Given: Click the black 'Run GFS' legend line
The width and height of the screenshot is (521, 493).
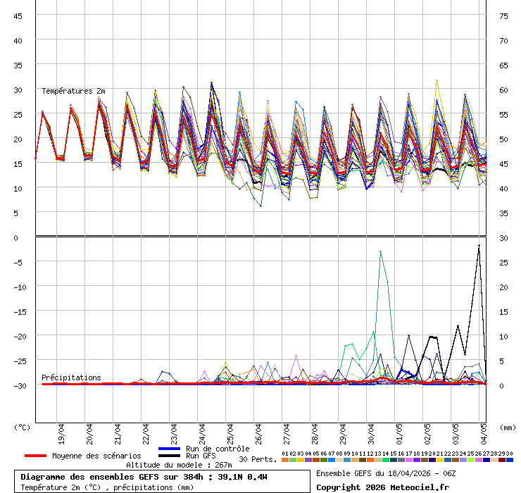Looking at the screenshot, I should 170,456.
